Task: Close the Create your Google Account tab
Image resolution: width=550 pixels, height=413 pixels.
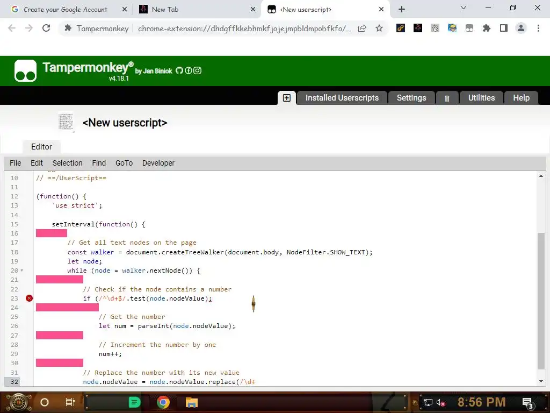Action: pos(125,10)
